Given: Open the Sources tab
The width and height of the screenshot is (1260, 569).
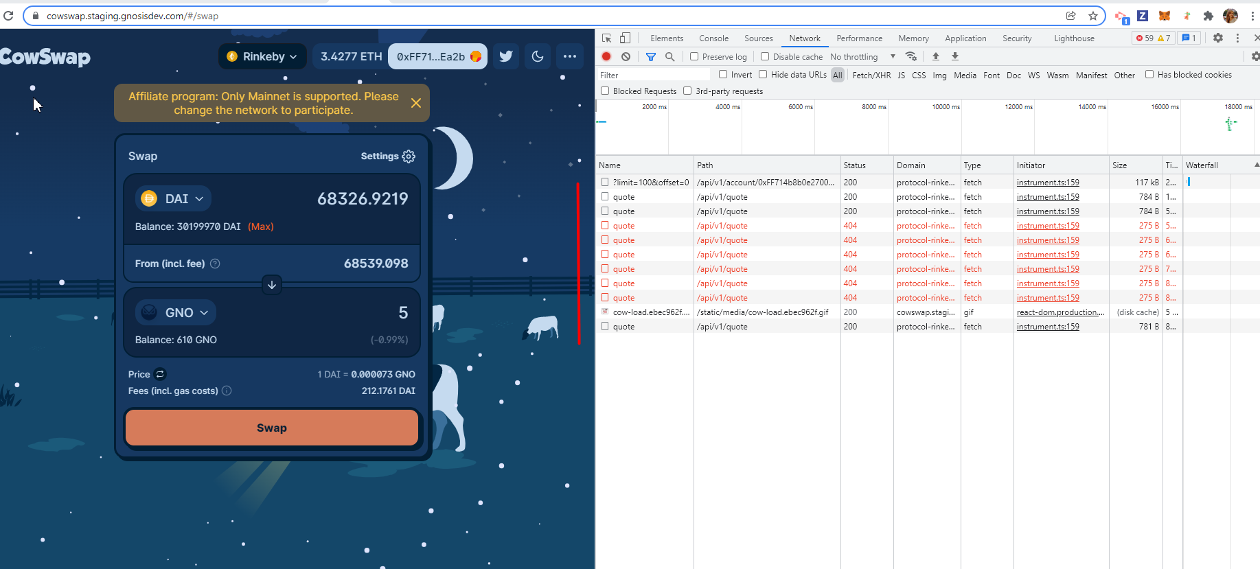Looking at the screenshot, I should coord(759,38).
